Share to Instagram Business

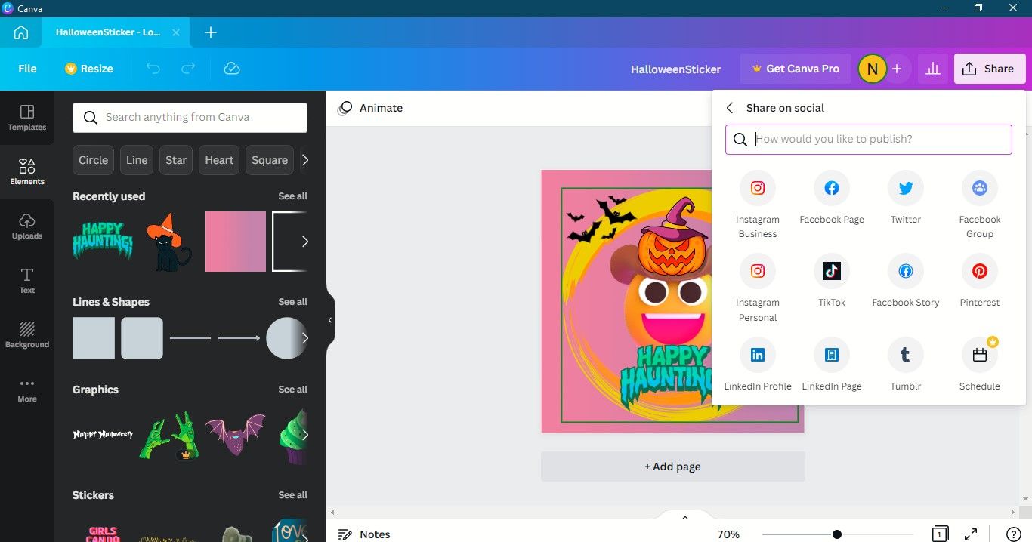coord(758,205)
